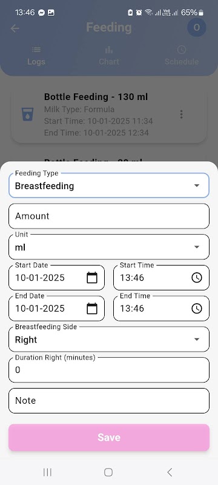The height and width of the screenshot is (485, 218).
Task: Focus the Amount input field
Action: 109,216
